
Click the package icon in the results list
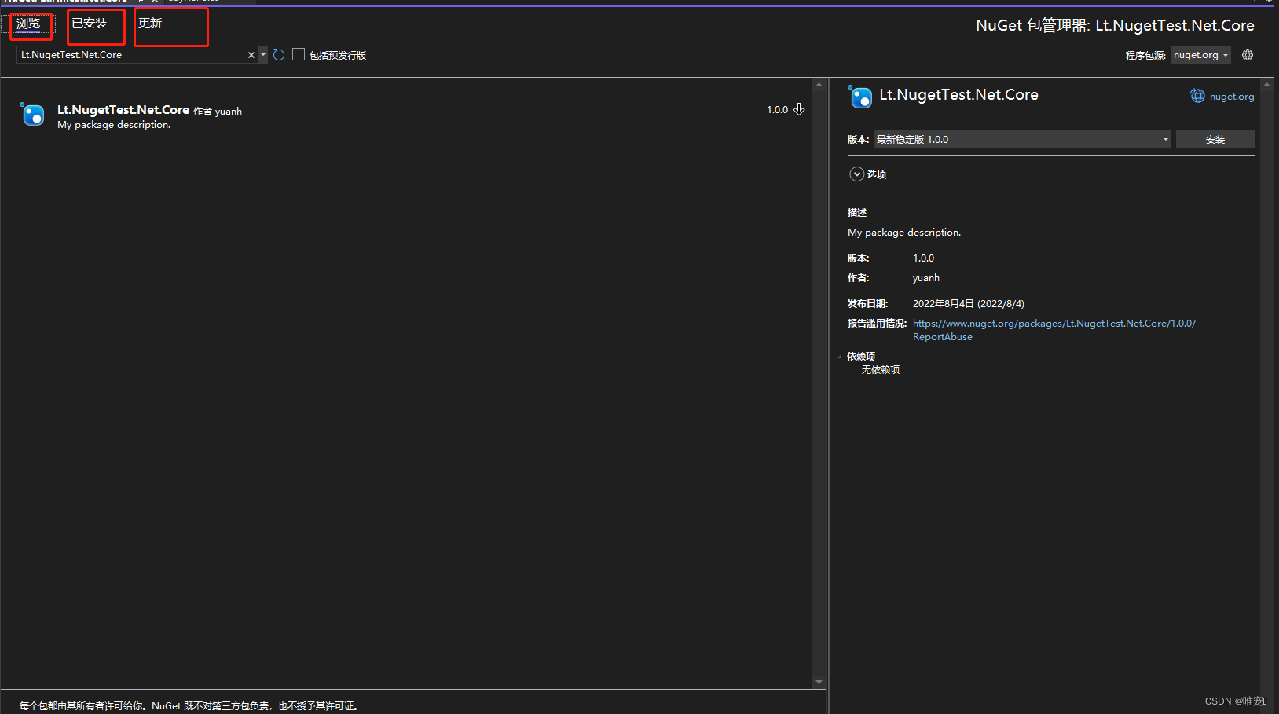[32, 115]
